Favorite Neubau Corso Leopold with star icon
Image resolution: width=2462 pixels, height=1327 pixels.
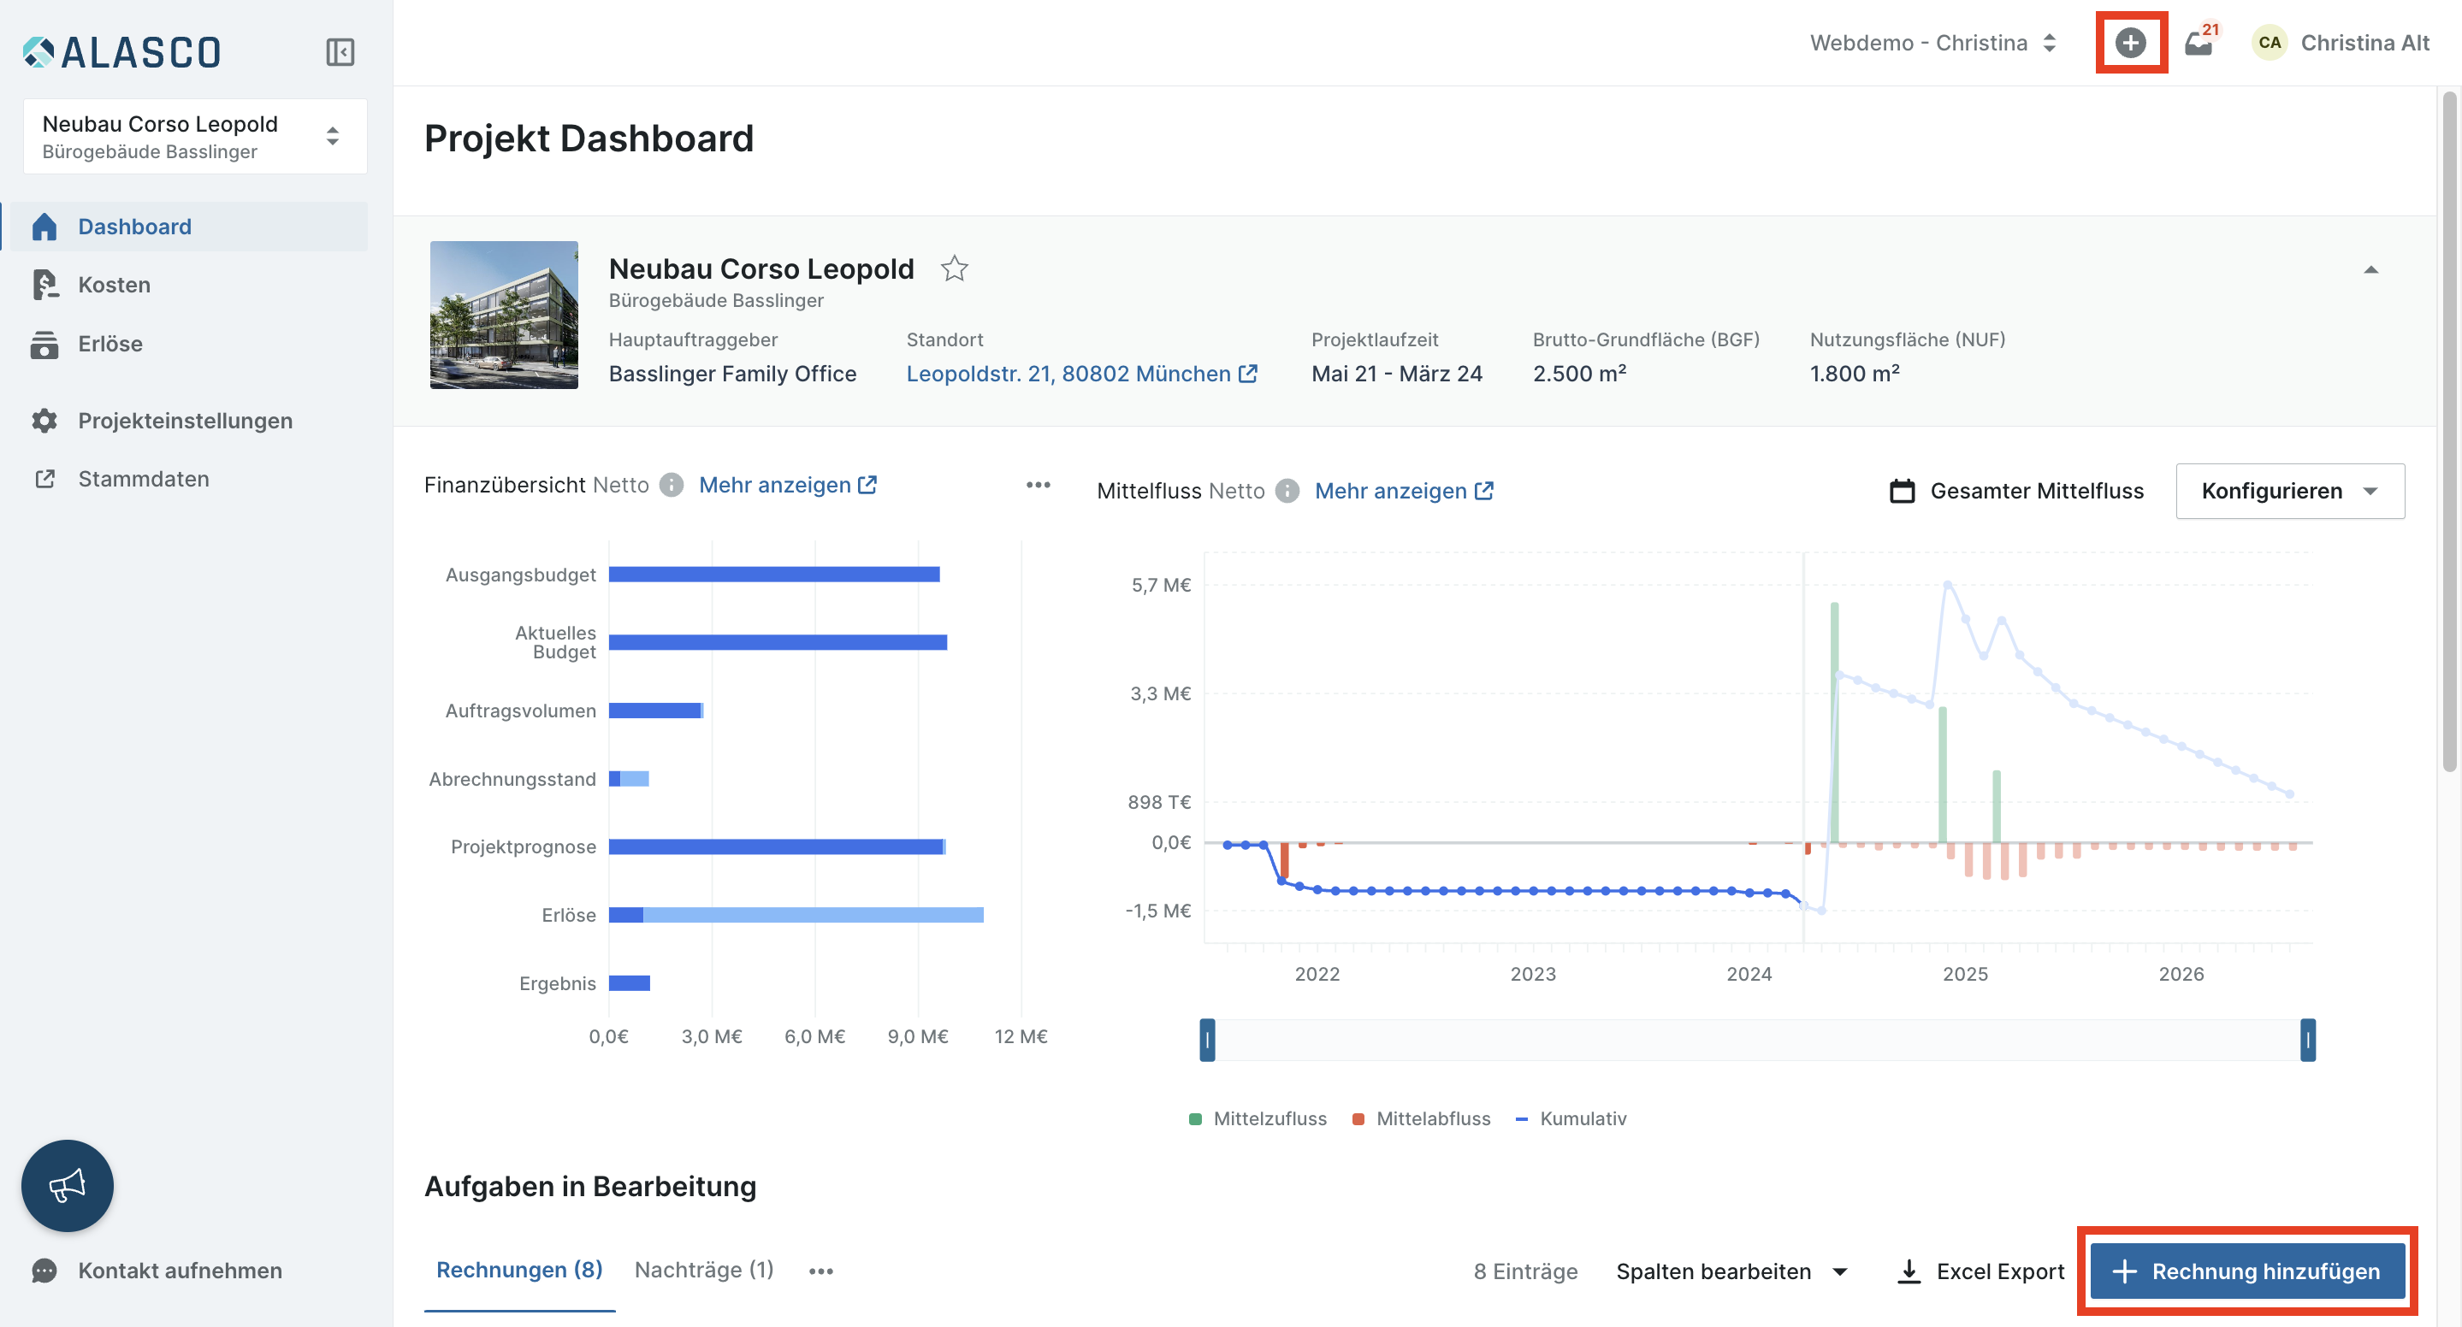pos(954,269)
